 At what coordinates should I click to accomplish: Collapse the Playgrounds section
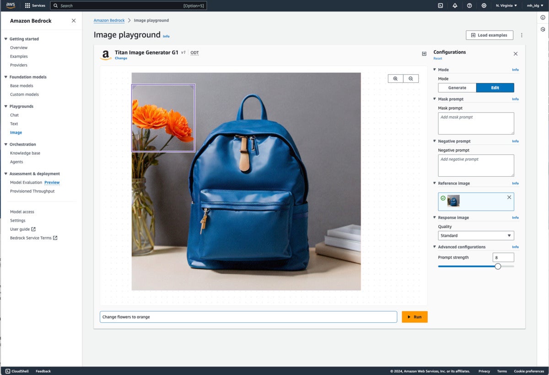[6, 106]
